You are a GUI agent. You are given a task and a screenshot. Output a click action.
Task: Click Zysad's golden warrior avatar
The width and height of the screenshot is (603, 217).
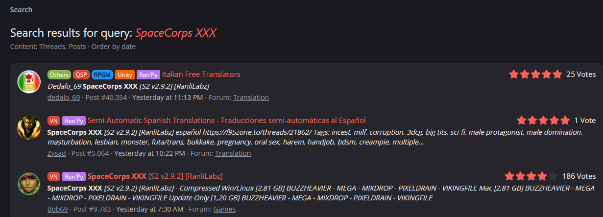[29, 128]
